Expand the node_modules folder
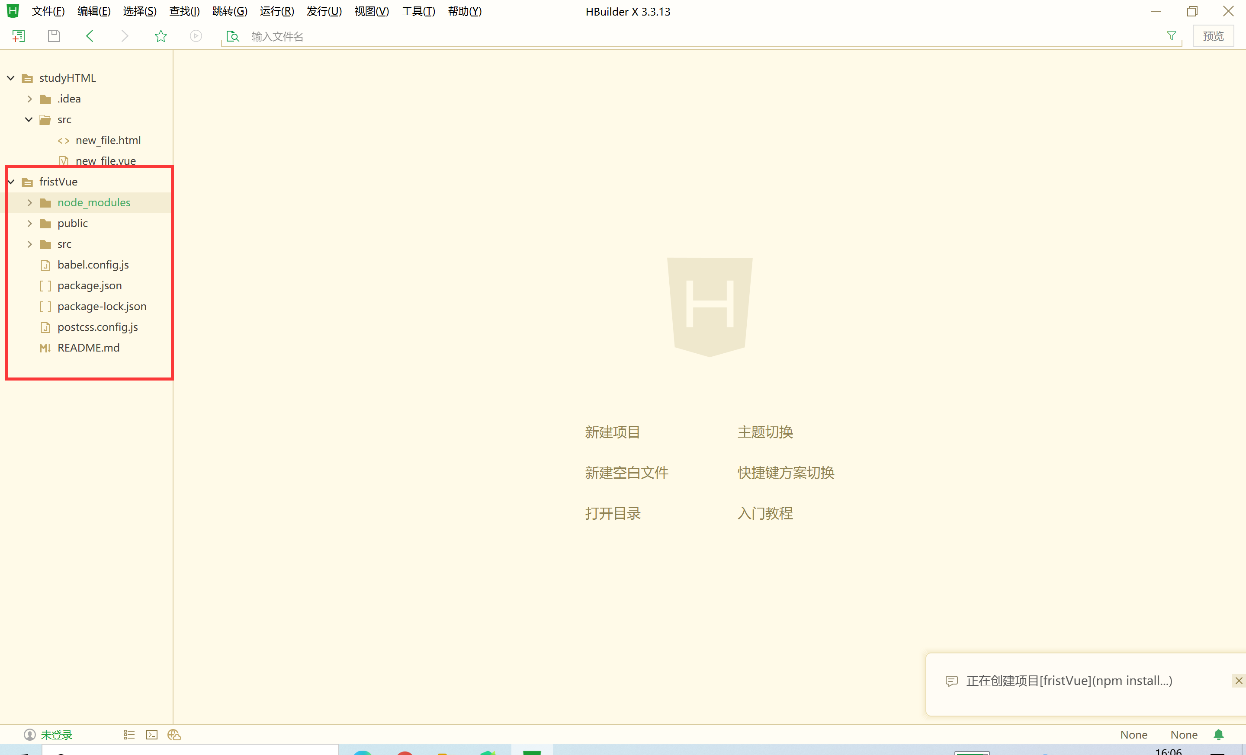The width and height of the screenshot is (1246, 755). (x=29, y=202)
